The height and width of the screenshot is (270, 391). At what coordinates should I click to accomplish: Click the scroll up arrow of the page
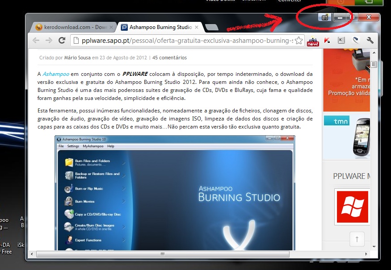[x=374, y=53]
